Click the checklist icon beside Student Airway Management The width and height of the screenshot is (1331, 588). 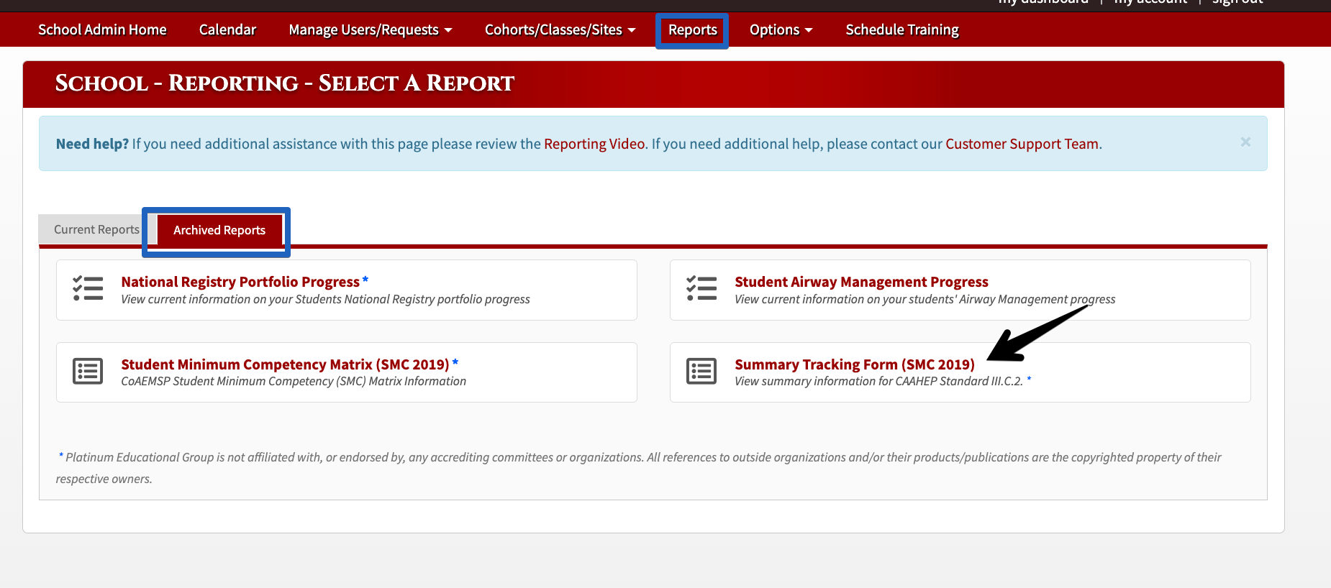click(x=701, y=288)
